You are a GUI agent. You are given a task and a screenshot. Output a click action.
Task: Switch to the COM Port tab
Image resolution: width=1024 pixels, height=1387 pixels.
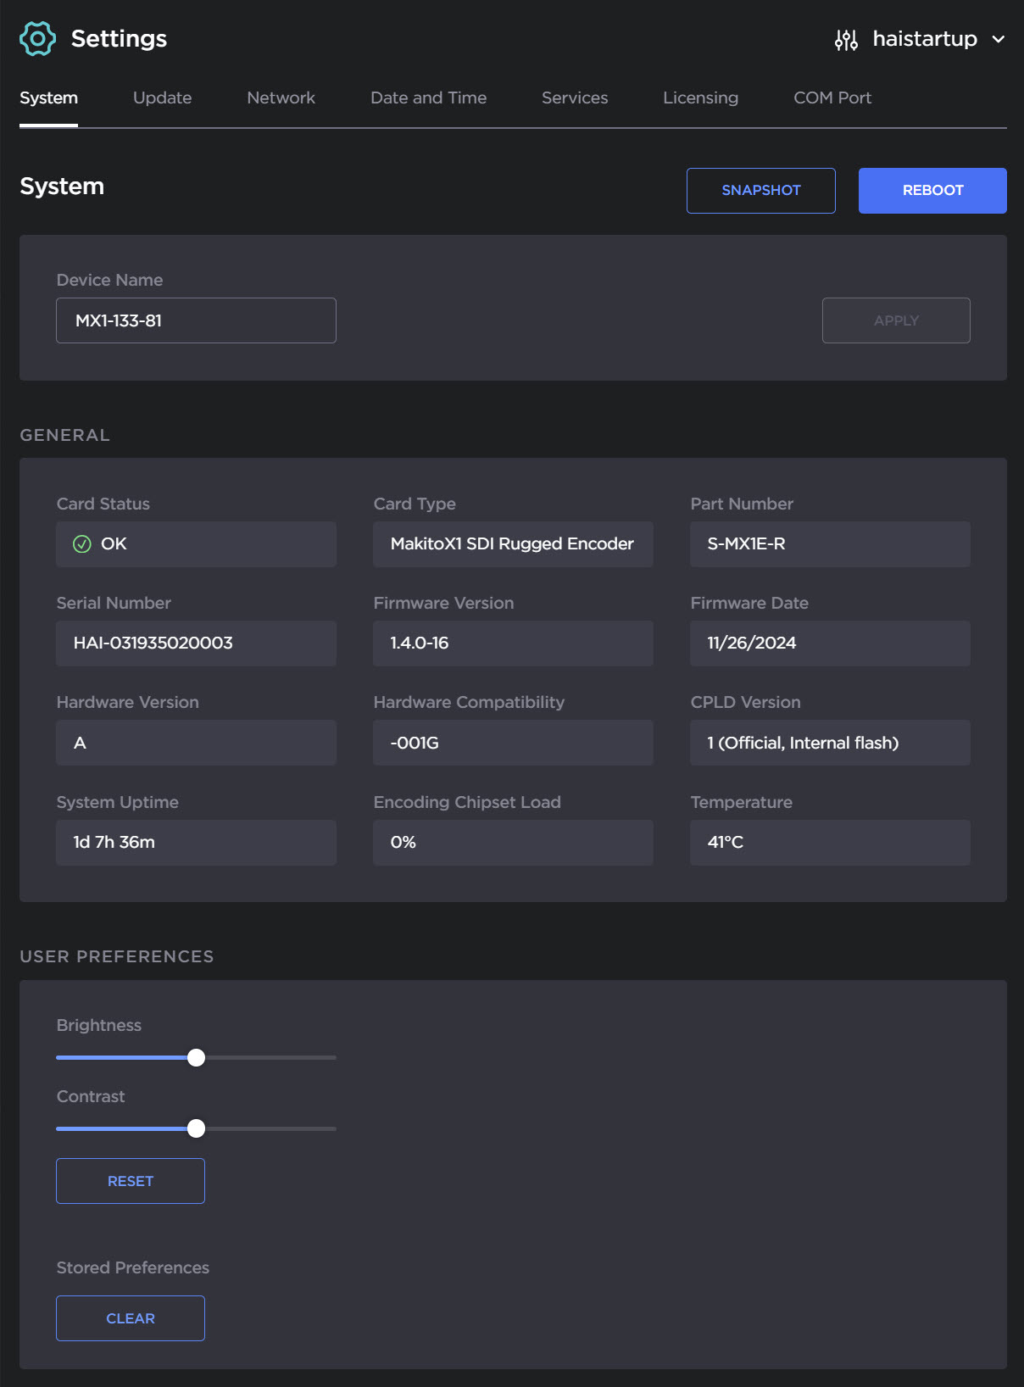click(x=832, y=98)
